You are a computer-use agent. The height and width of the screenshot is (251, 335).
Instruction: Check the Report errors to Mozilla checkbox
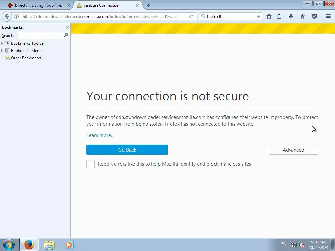(90, 164)
